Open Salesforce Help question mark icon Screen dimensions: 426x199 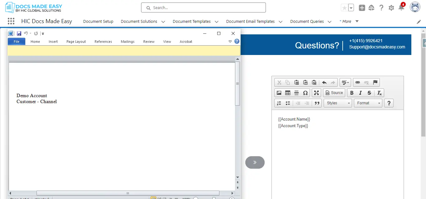[x=381, y=8]
